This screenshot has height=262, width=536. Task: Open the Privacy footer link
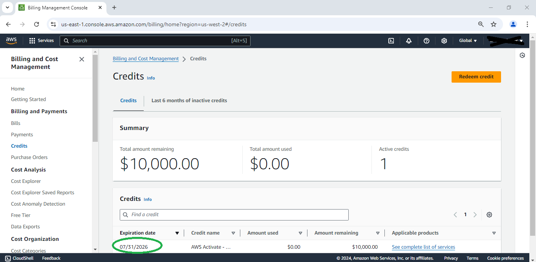tap(451, 258)
